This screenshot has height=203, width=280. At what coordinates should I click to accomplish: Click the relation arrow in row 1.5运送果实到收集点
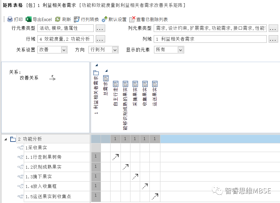coord(155,196)
